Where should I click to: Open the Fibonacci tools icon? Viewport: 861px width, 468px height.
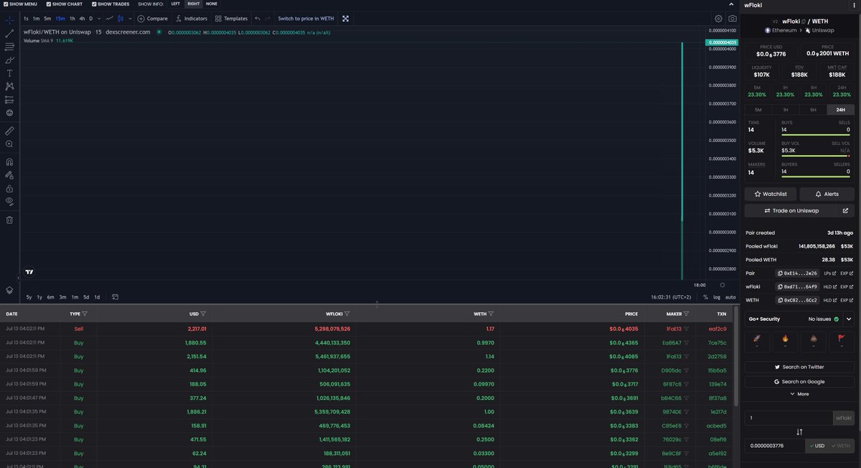point(9,47)
